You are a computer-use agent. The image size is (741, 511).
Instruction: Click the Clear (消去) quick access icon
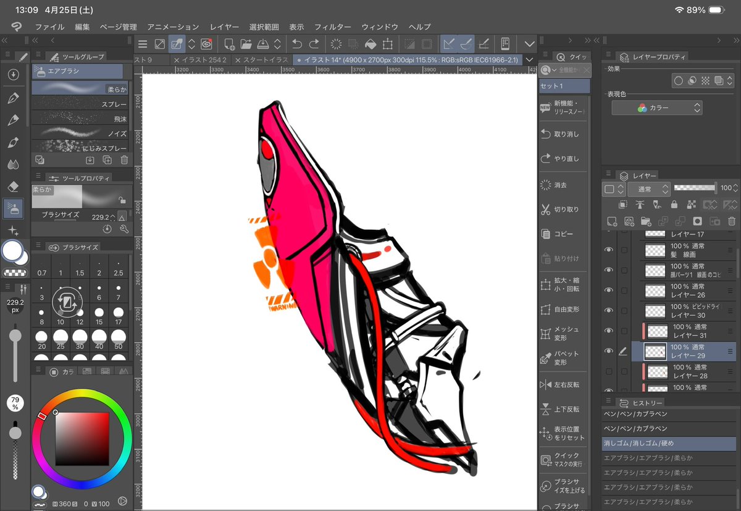coord(545,185)
